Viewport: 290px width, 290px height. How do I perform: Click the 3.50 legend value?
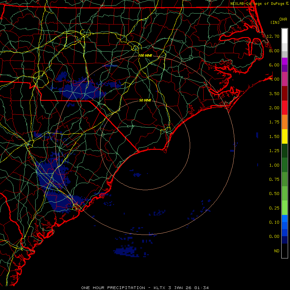[x=274, y=93]
